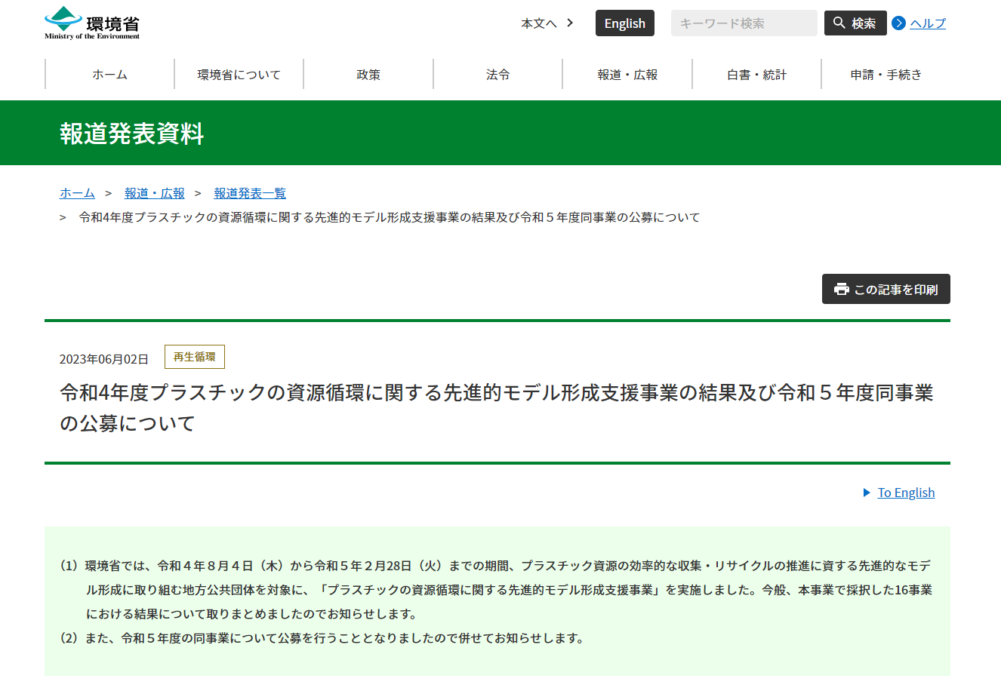This screenshot has width=1001, height=700.
Task: Focus the キーワード検索 search field
Action: [744, 23]
